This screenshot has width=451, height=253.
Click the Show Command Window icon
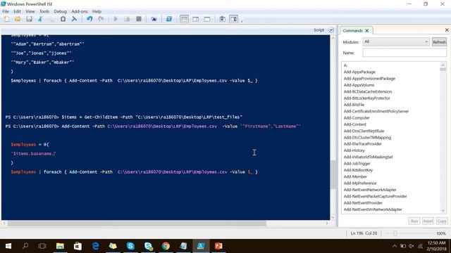(223, 19)
